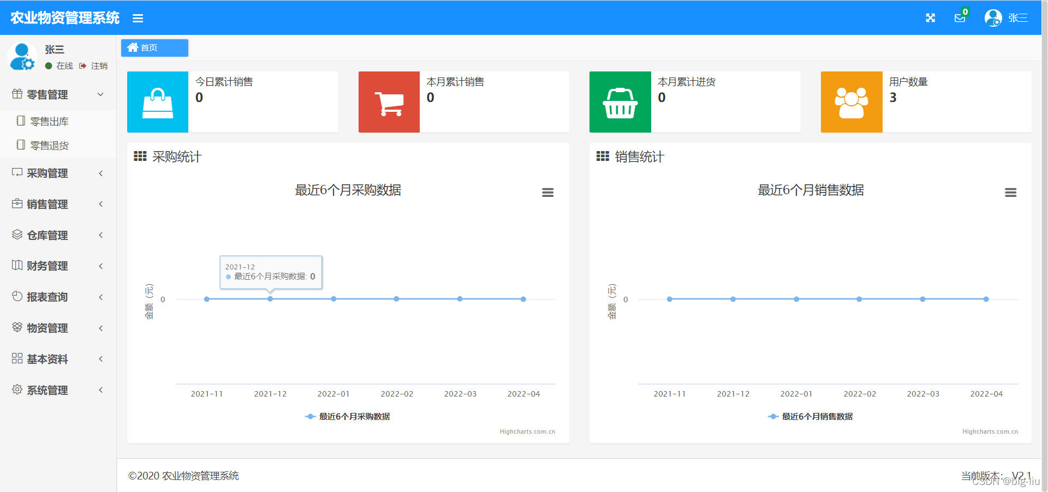The height and width of the screenshot is (492, 1048).
Task: Click the 在线 status indicator
Action: click(x=59, y=66)
